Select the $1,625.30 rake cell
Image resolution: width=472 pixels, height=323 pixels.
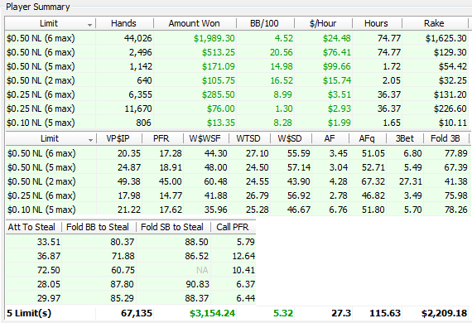pos(446,38)
